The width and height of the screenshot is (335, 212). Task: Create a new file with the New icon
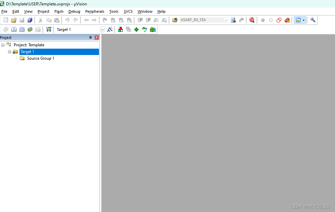pos(6,20)
